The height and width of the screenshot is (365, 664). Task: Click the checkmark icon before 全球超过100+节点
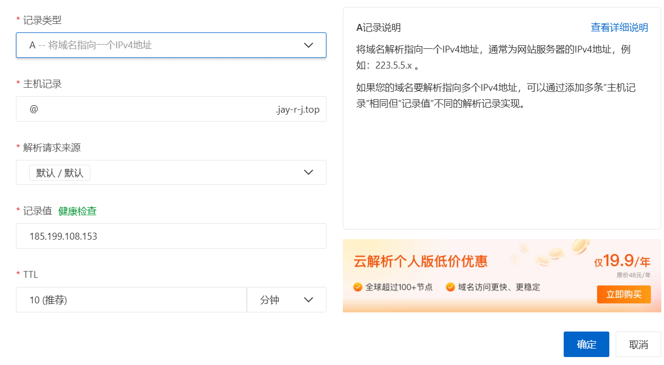click(x=358, y=287)
